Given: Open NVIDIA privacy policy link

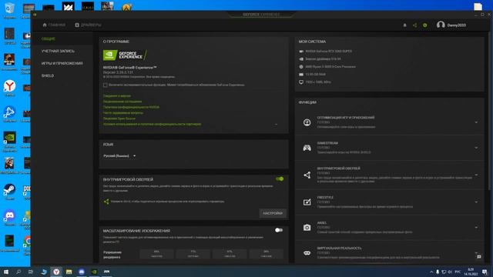Looking at the screenshot, I should click(131, 107).
